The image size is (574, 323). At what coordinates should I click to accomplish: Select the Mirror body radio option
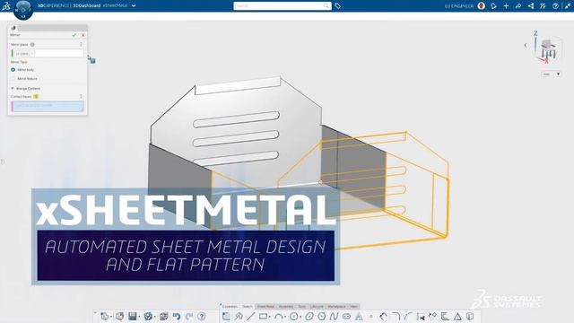click(x=13, y=70)
